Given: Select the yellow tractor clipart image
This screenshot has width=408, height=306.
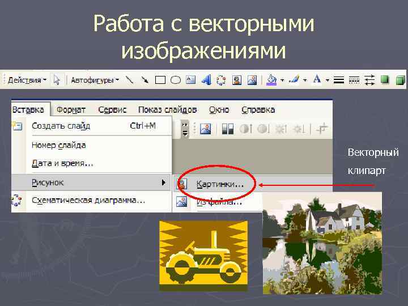Looking at the screenshot, I should click(x=203, y=256).
